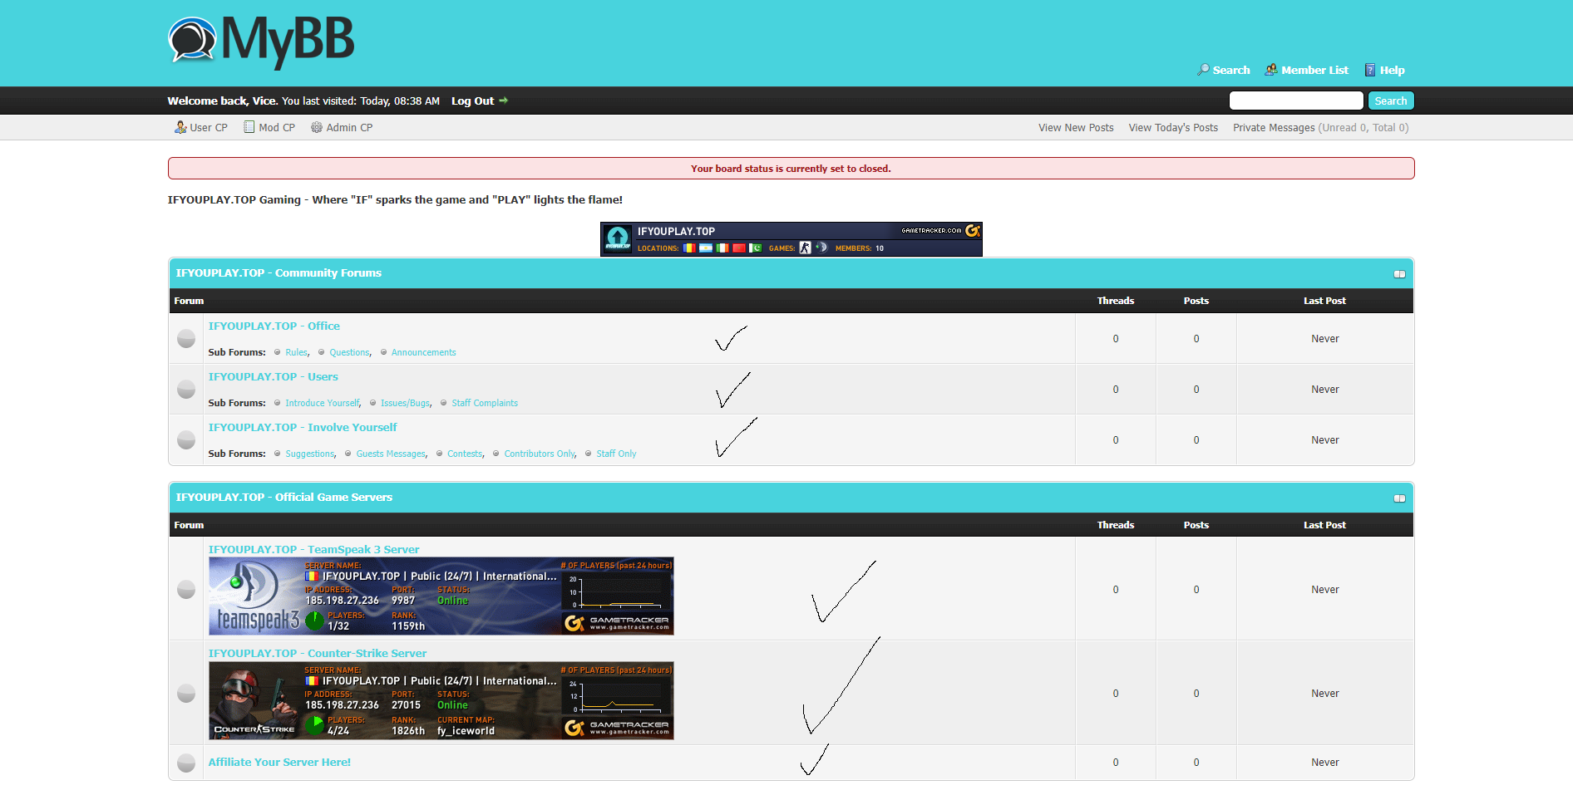Click status icon for Affiliate Your Server row

point(186,763)
